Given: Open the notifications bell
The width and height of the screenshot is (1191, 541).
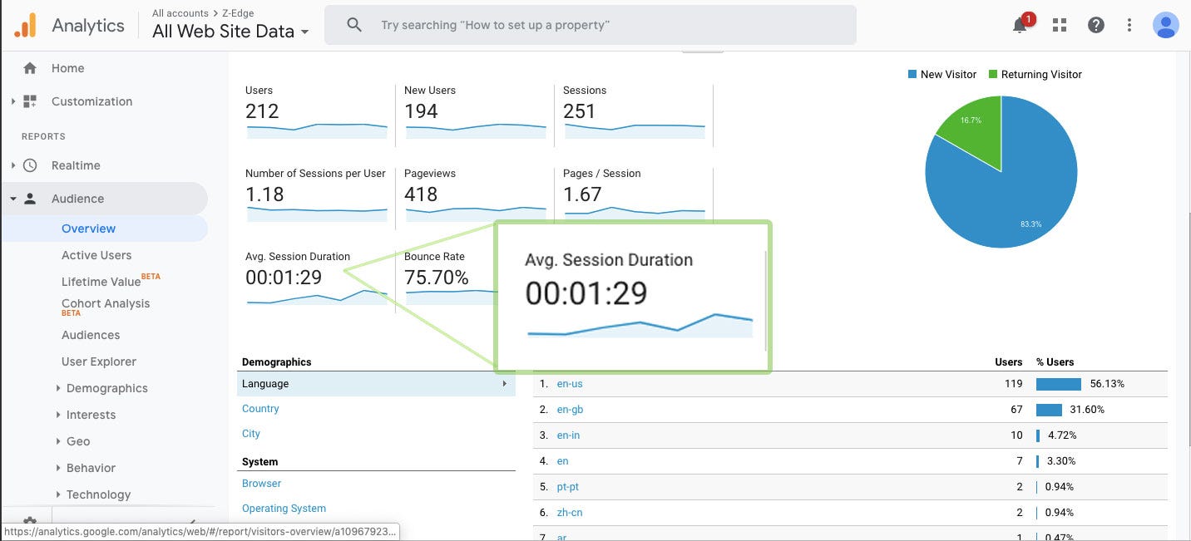Looking at the screenshot, I should tap(1020, 25).
